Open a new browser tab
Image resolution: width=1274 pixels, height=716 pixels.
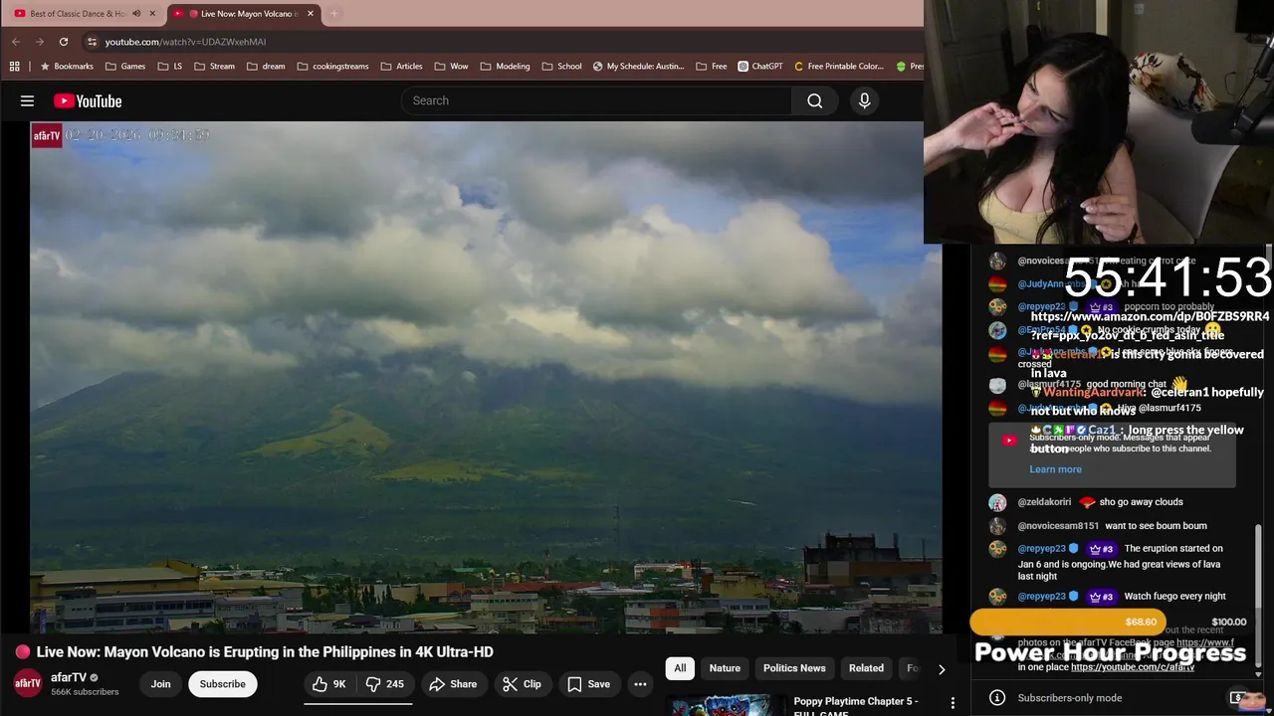coord(334,14)
